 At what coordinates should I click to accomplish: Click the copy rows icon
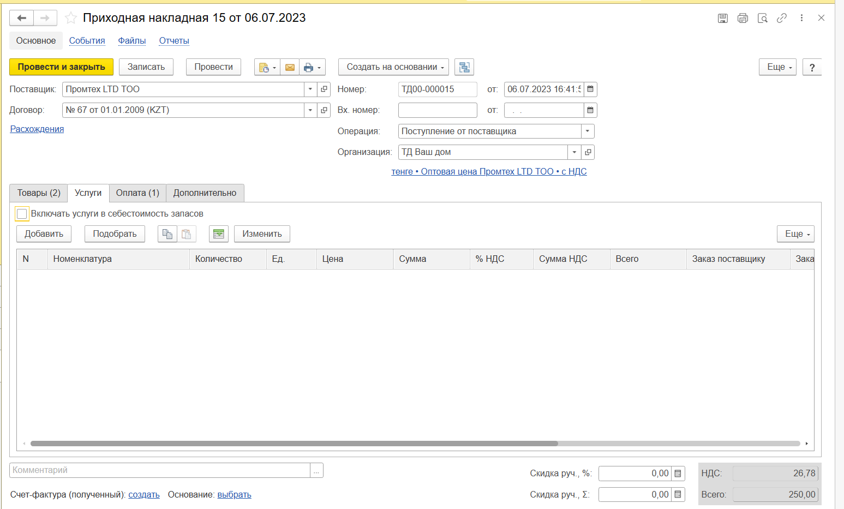(x=167, y=234)
